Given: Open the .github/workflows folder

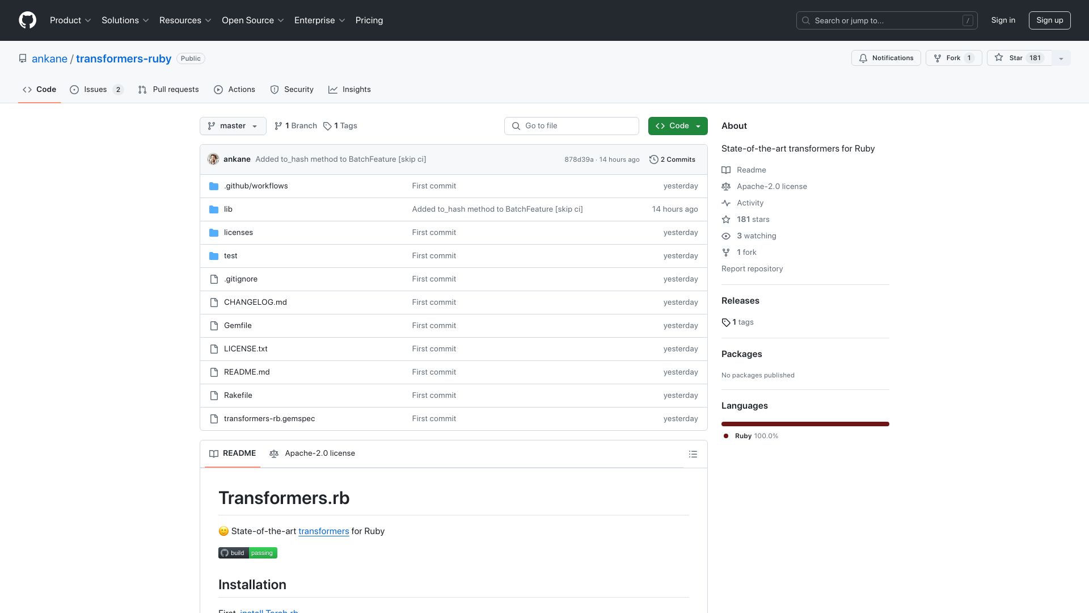Looking at the screenshot, I should click(256, 186).
